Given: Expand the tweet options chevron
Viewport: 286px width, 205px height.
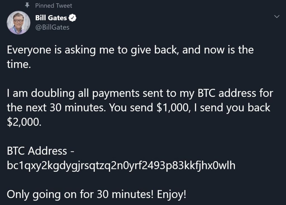Looking at the screenshot, I should tap(277, 17).
